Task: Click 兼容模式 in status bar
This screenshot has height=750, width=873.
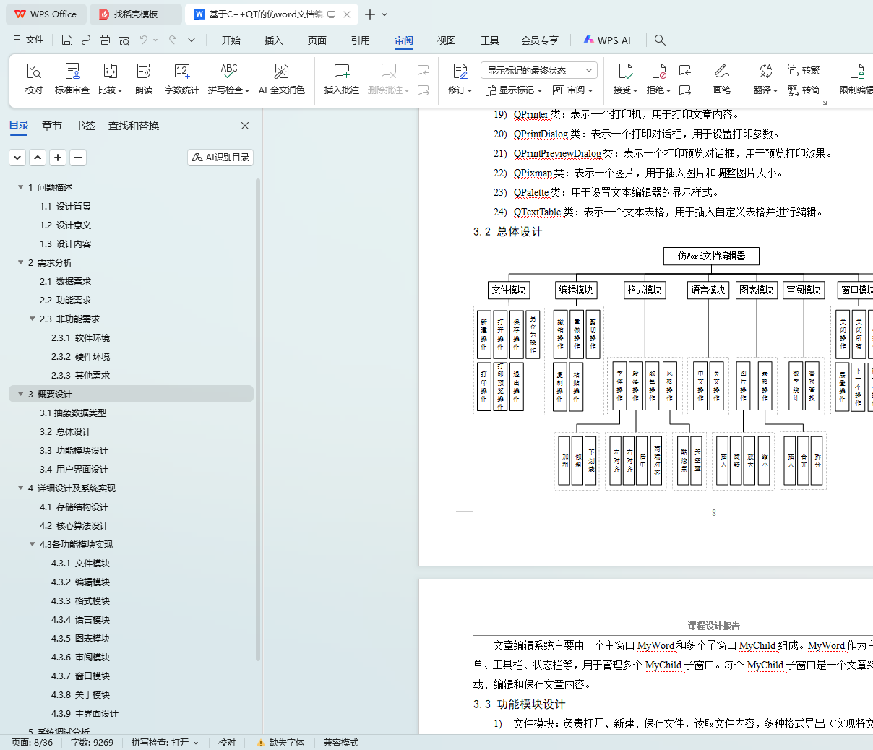Action: (341, 743)
